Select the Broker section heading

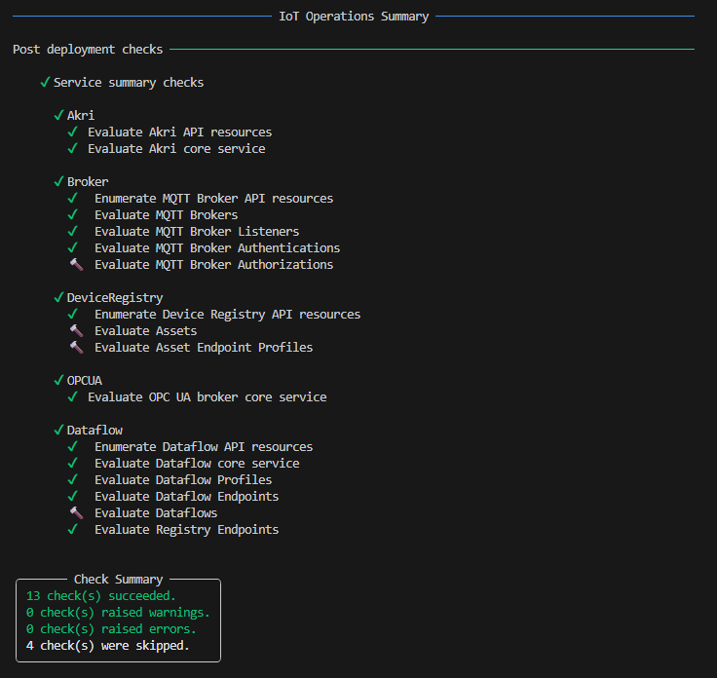pos(88,182)
